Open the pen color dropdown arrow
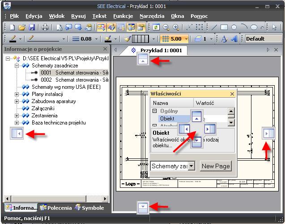Image resolution: width=285 pixels, height=224 pixels. coord(21,39)
